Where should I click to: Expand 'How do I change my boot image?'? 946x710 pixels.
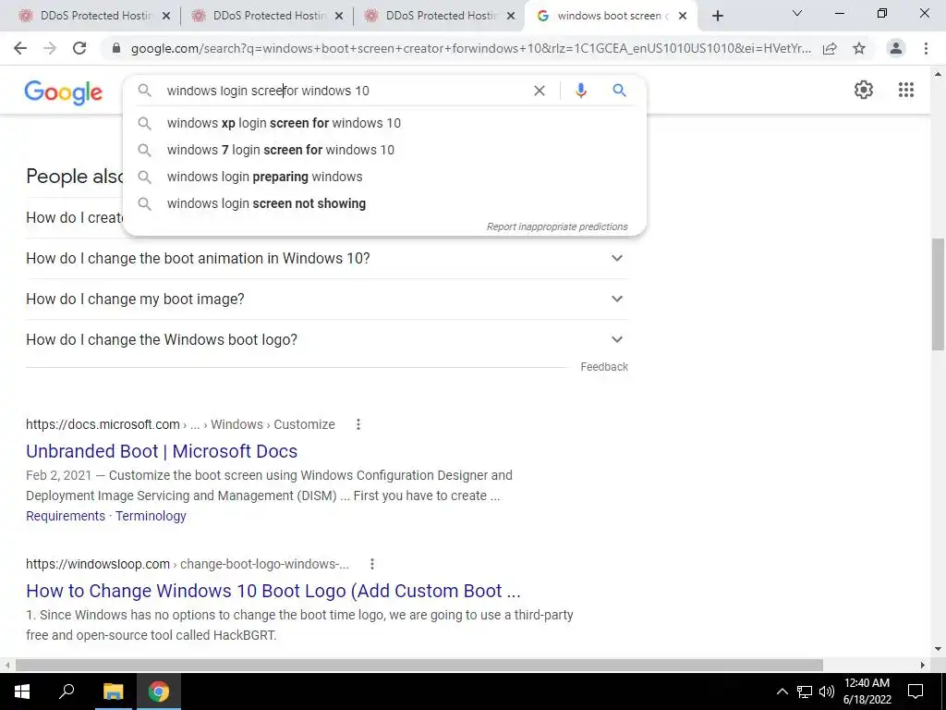click(327, 299)
